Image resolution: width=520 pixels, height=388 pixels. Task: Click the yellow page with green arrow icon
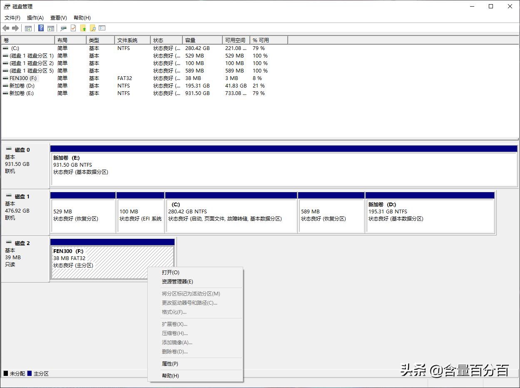[x=83, y=28]
